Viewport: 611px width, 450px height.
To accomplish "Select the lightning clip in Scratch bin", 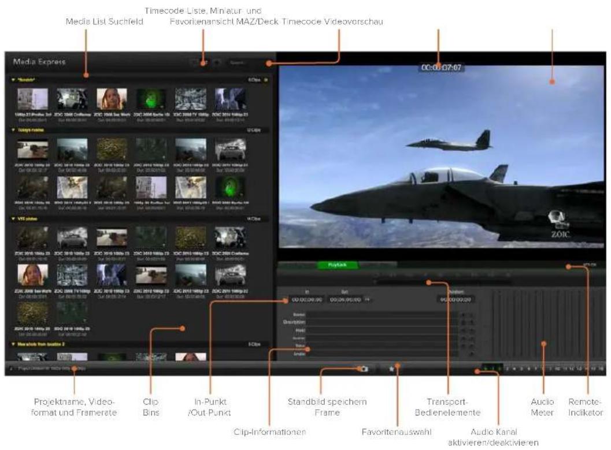I will (230, 99).
